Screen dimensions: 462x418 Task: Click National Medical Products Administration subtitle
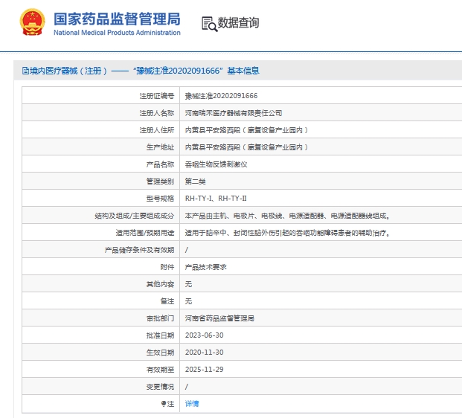tap(117, 33)
